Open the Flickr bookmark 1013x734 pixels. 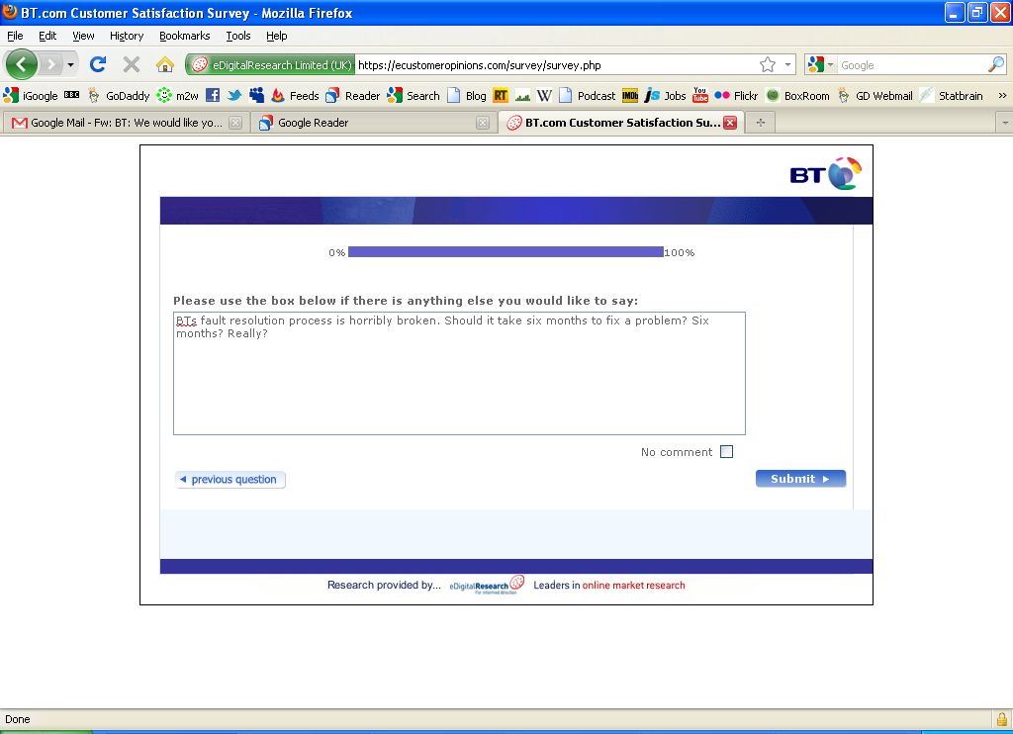coord(737,96)
